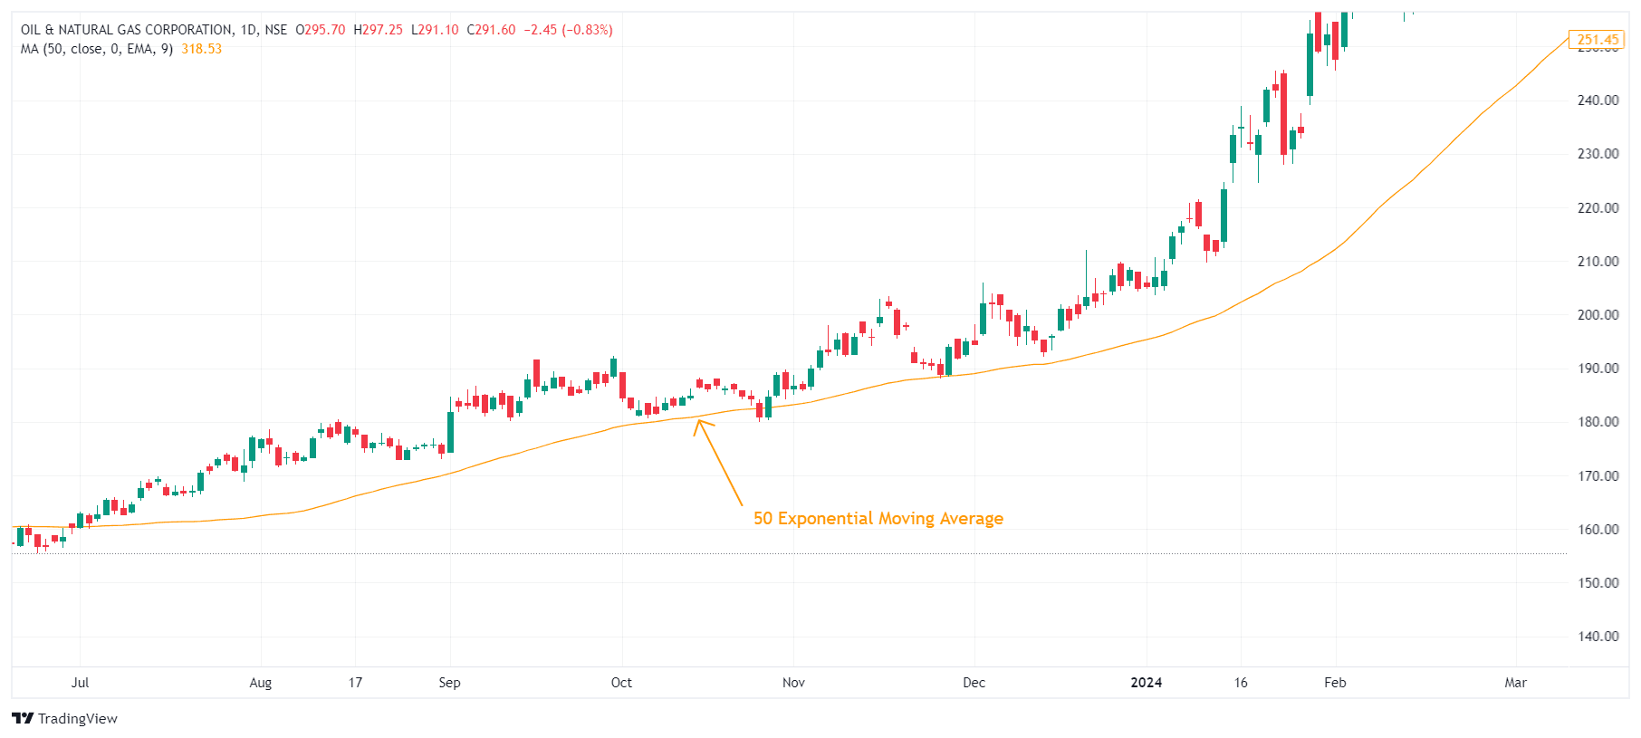Click the TradingView logo icon

(x=22, y=718)
